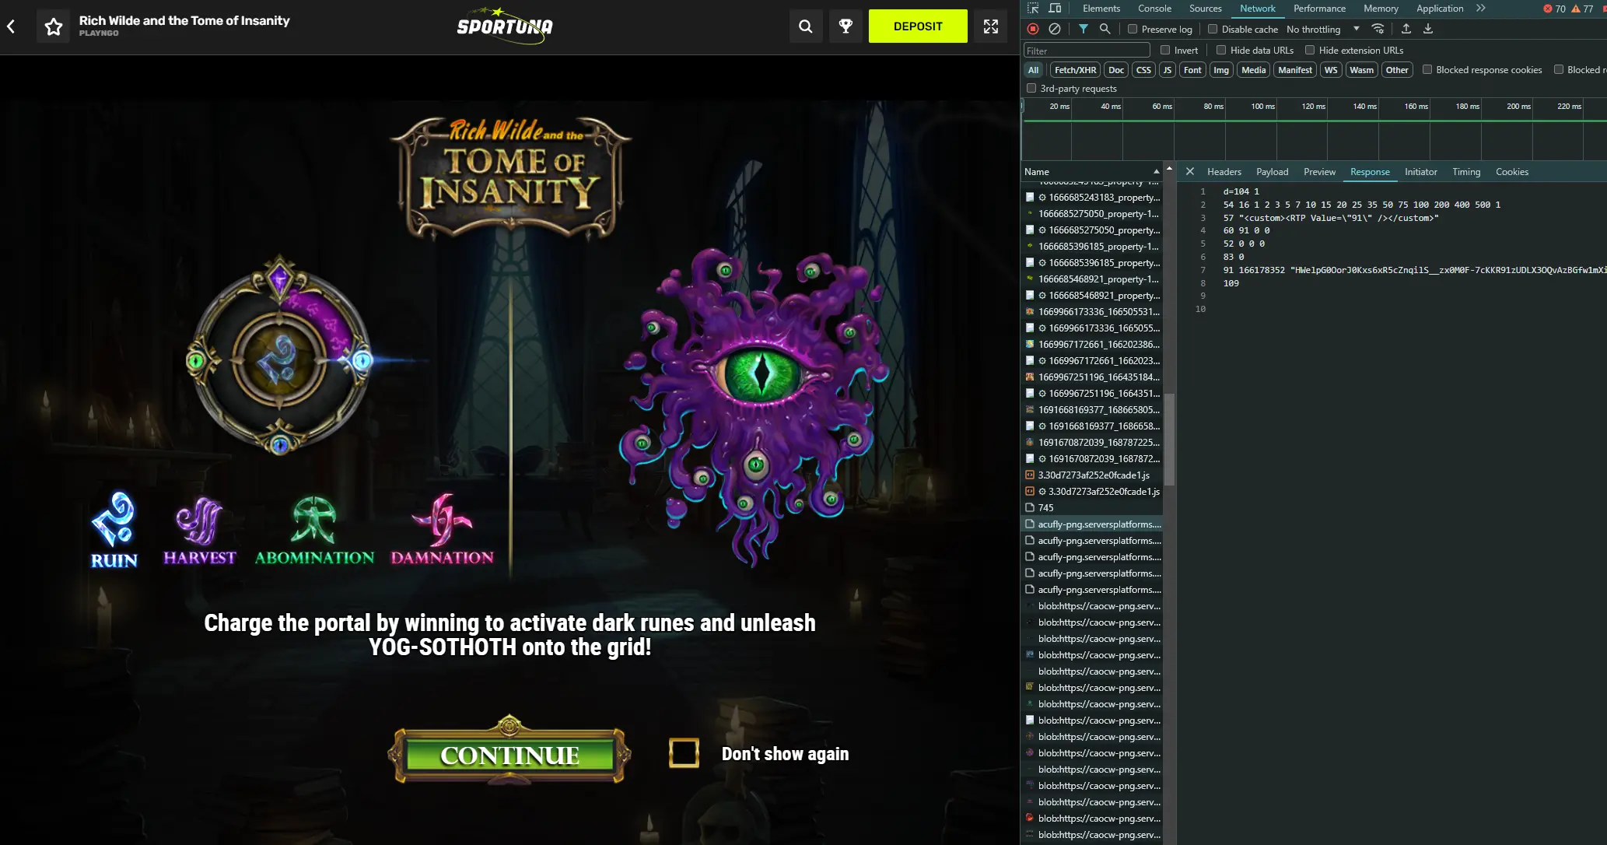Toggle Hide data URLs checkbox
The height and width of the screenshot is (845, 1607).
click(x=1221, y=50)
